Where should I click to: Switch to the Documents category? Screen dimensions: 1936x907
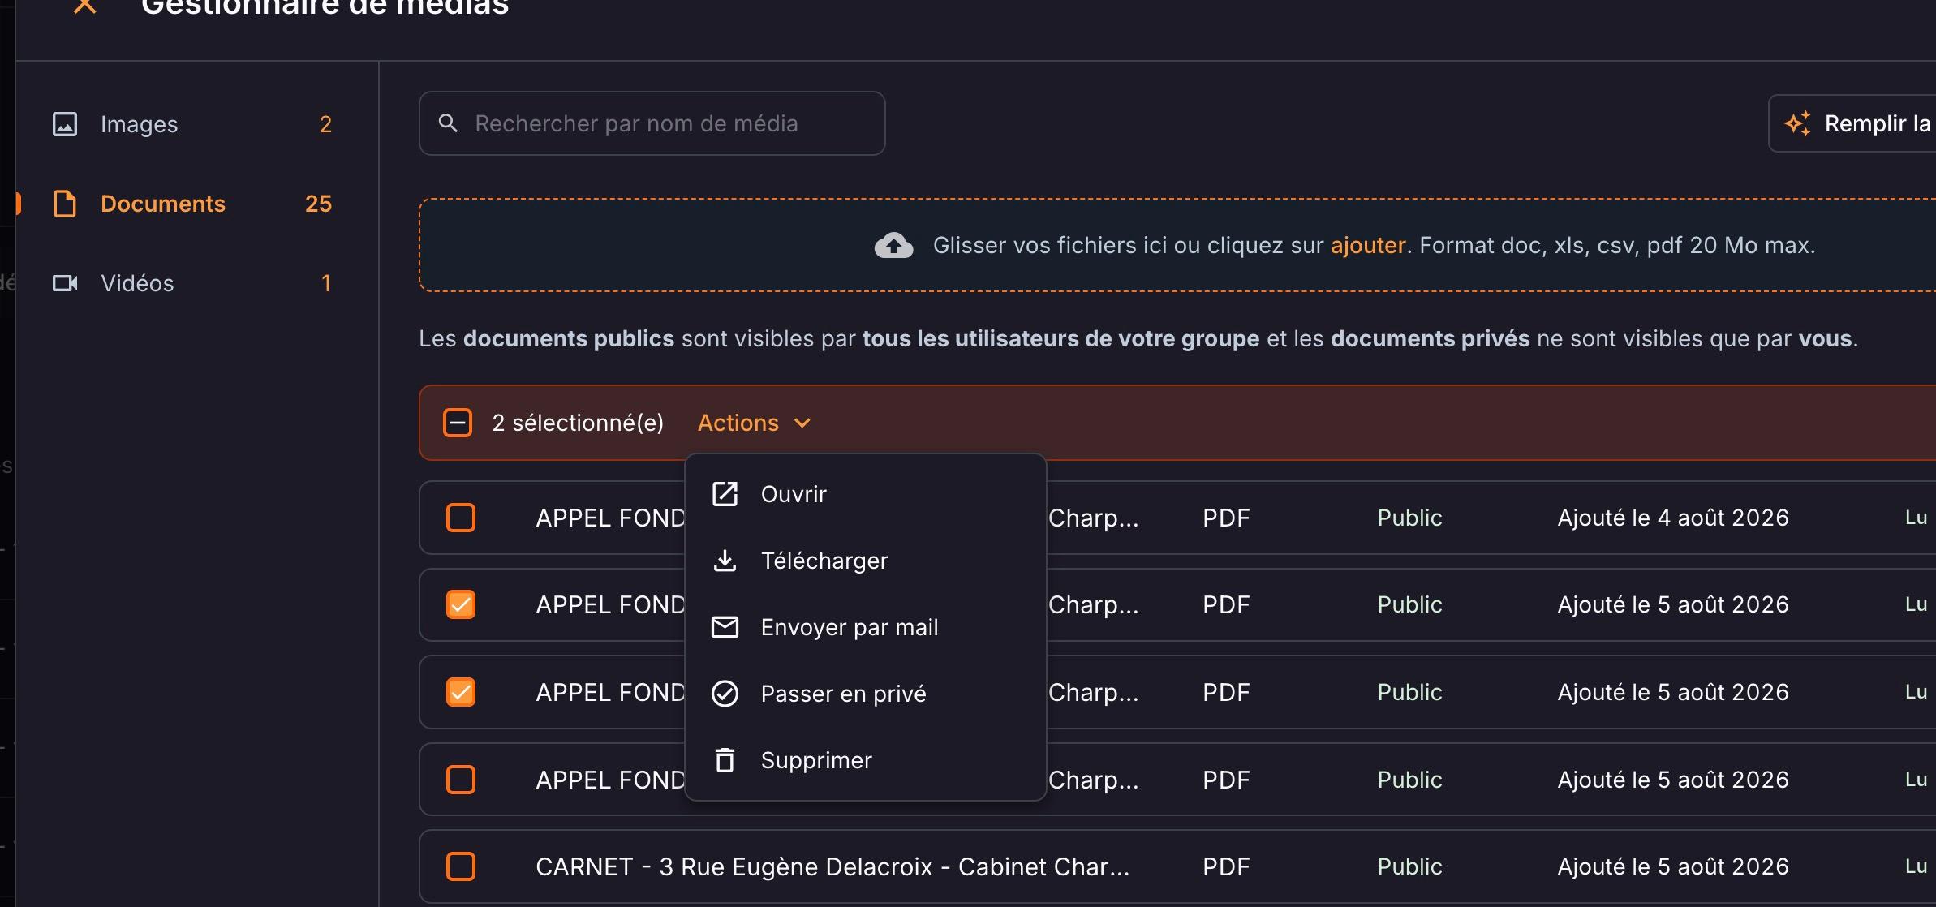192,204
